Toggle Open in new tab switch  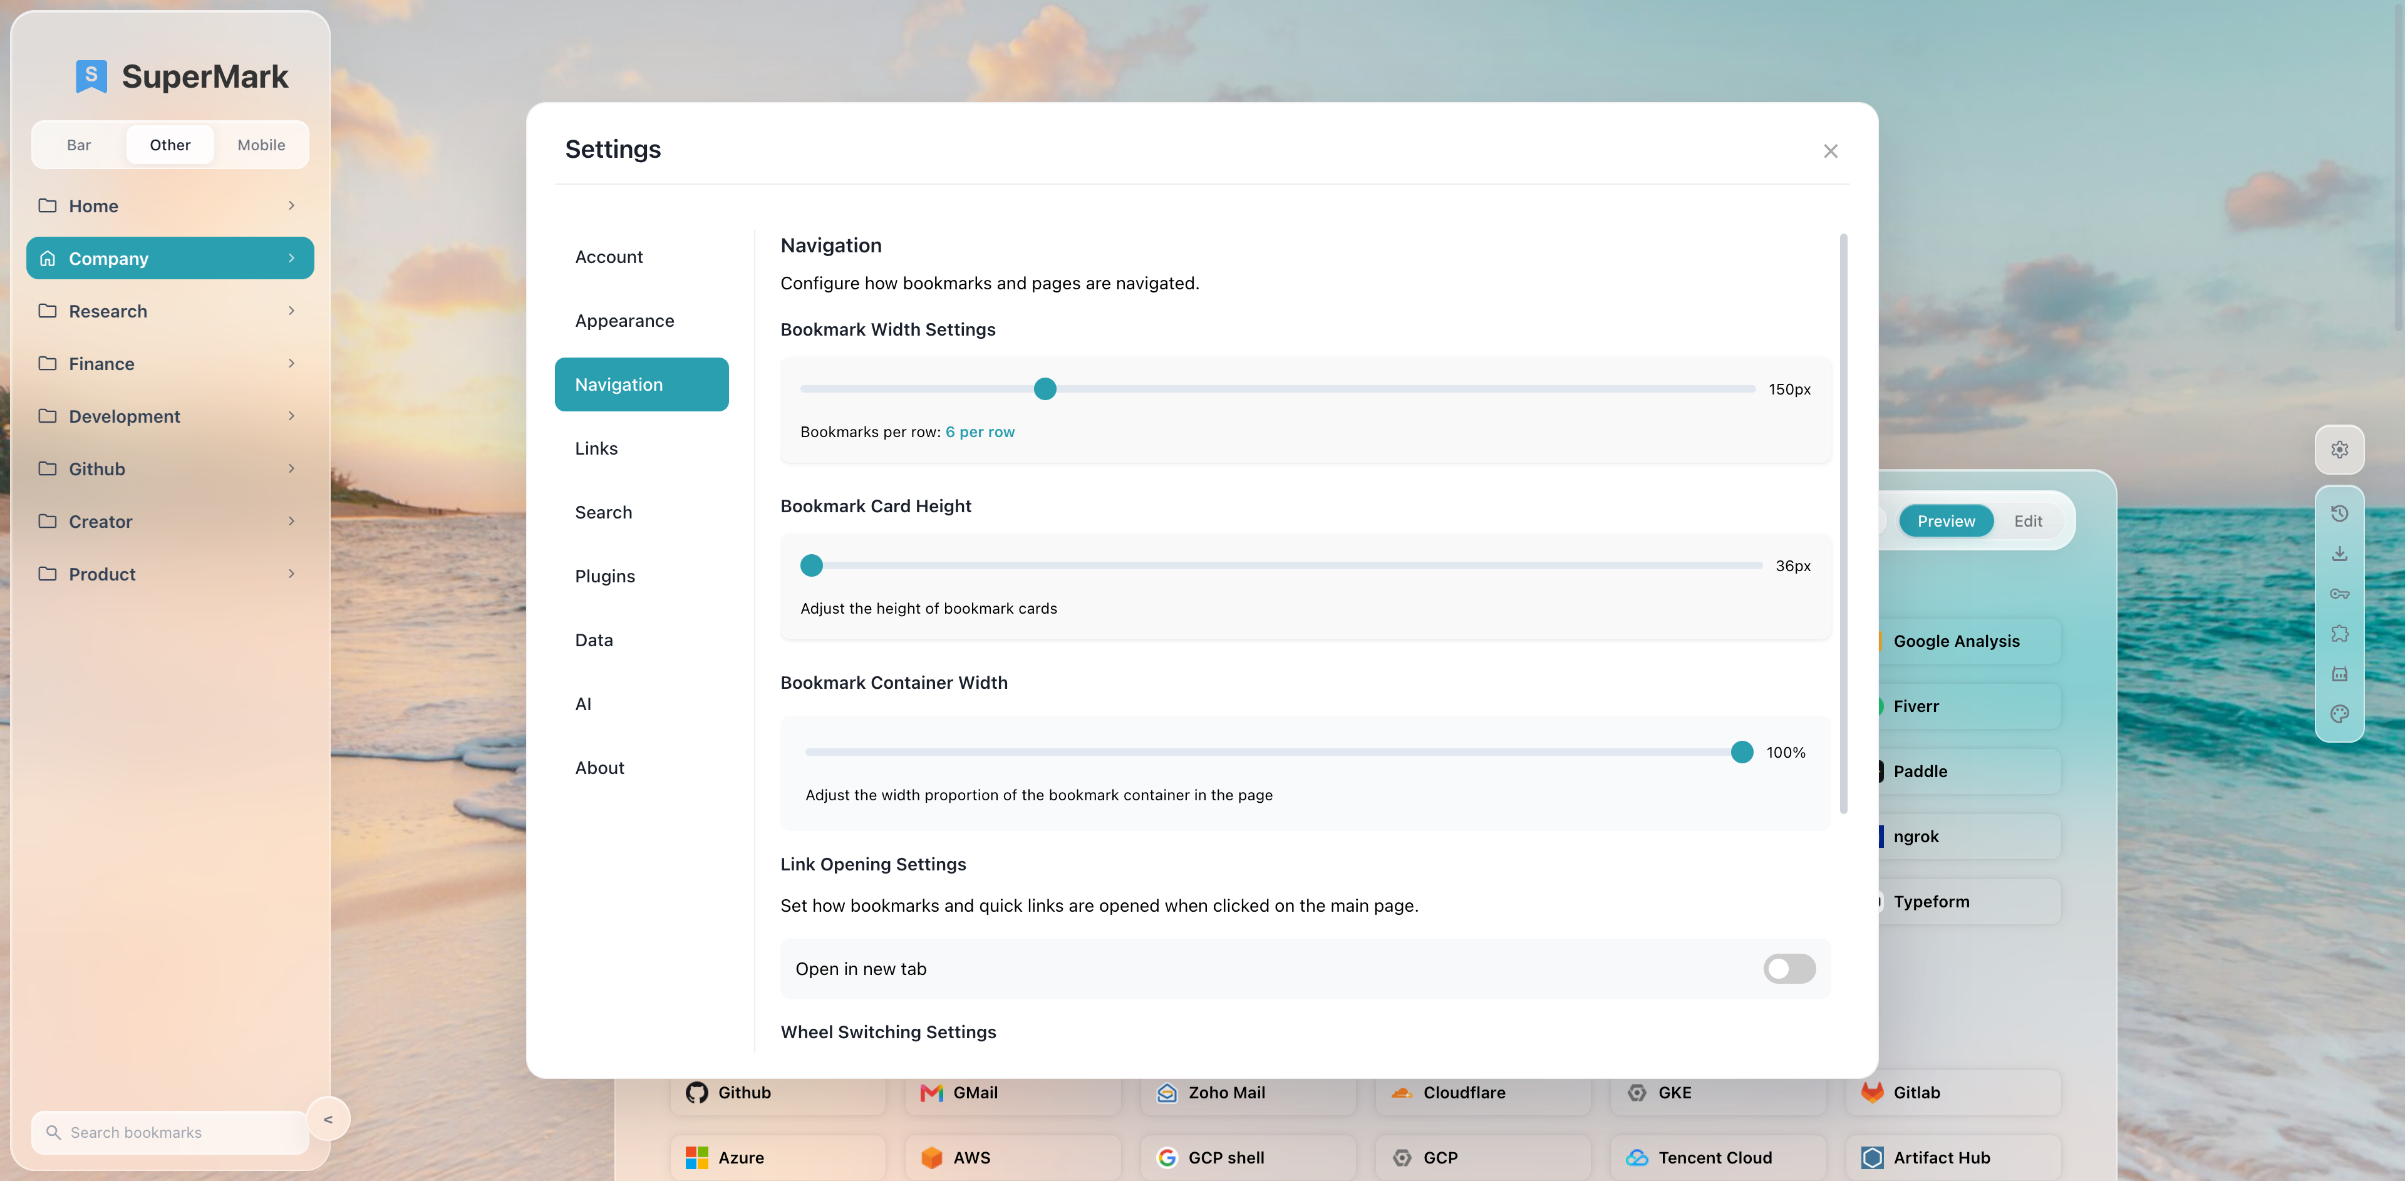point(1789,969)
